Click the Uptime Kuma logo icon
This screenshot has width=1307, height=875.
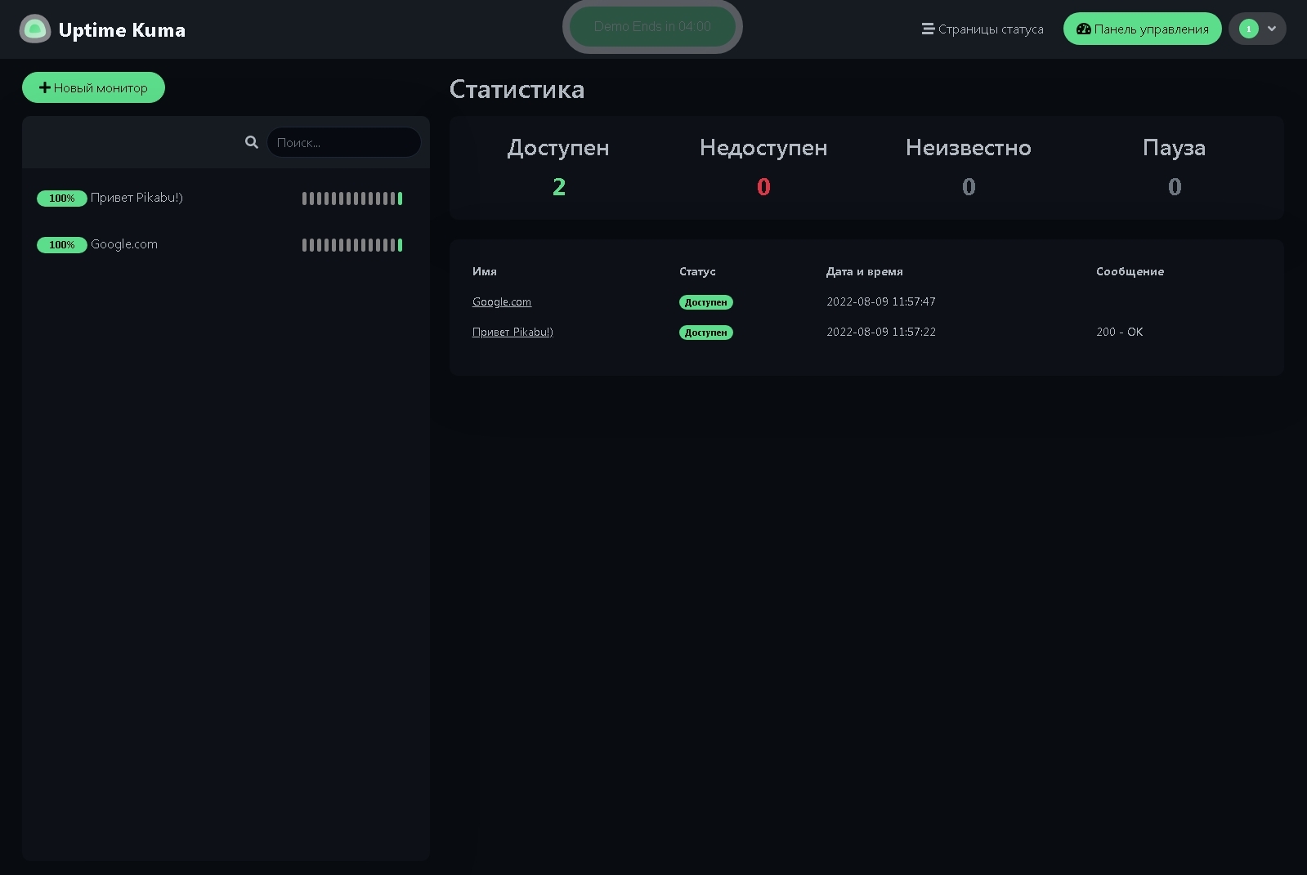(35, 29)
